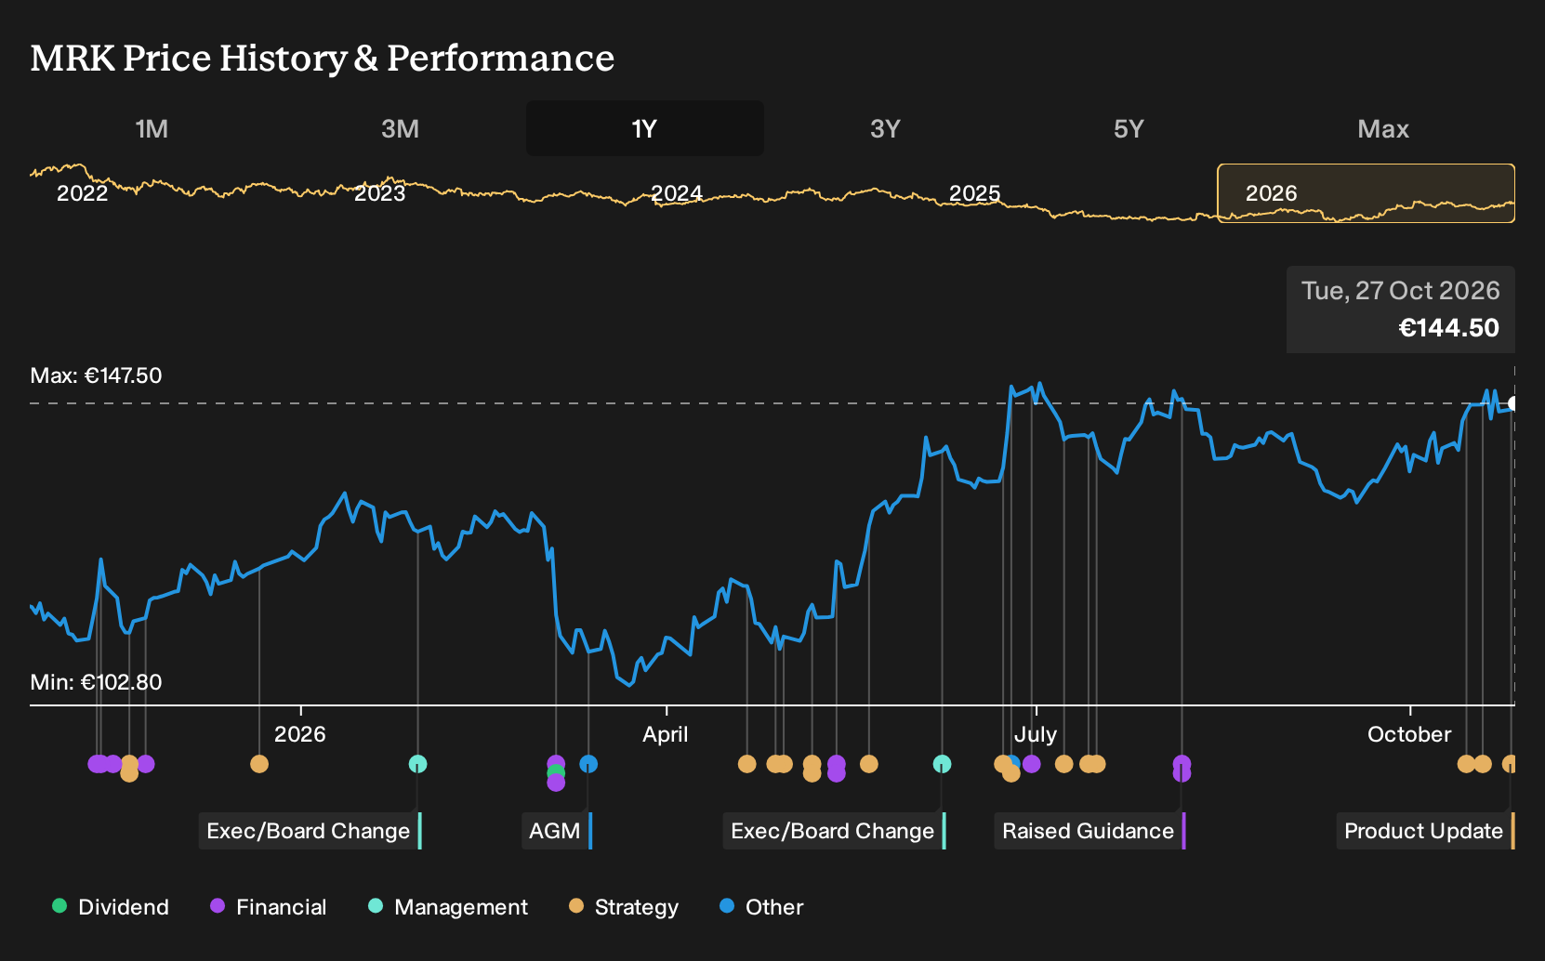Click the 2025 label in the overview strip
Screen dimensions: 1545x961
(x=975, y=193)
